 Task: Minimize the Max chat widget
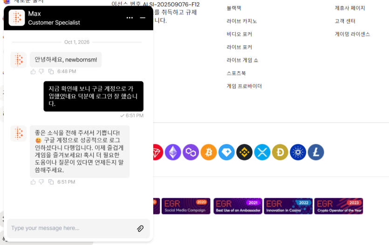[x=143, y=18]
